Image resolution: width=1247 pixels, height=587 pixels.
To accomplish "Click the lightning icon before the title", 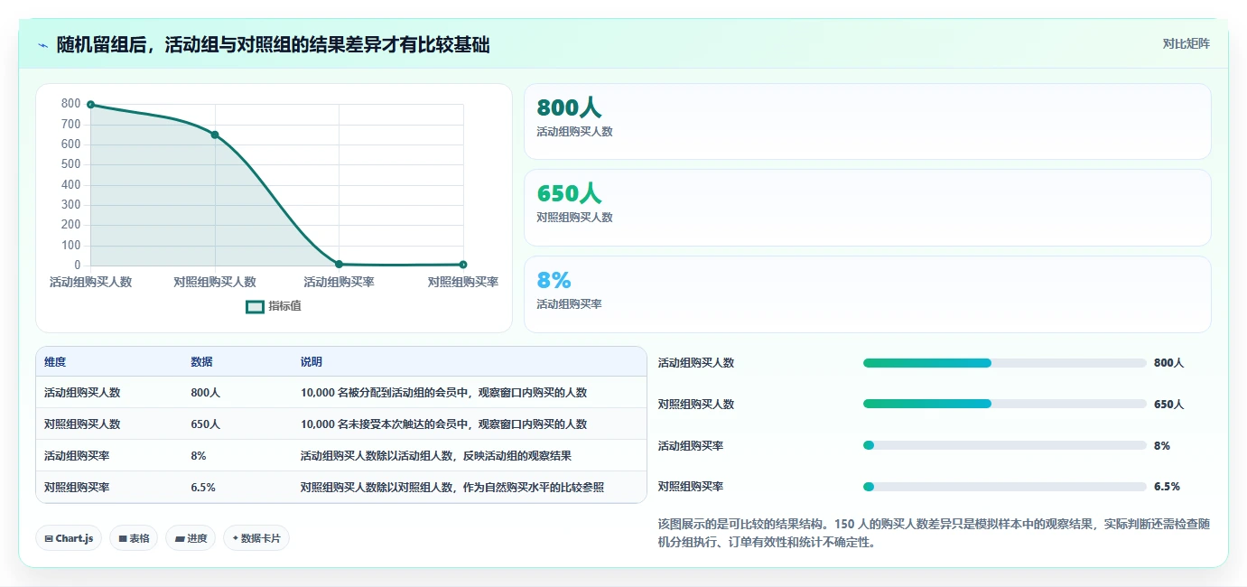I will point(43,45).
